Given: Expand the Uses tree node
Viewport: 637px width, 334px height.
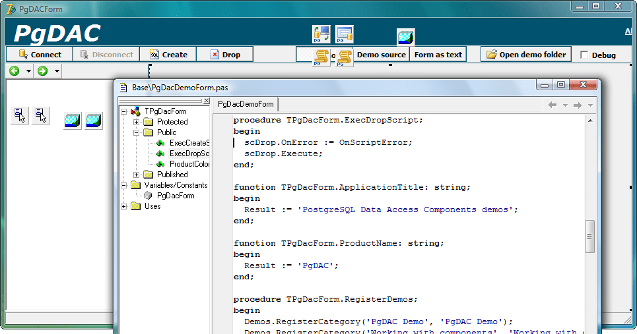Looking at the screenshot, I should [124, 206].
